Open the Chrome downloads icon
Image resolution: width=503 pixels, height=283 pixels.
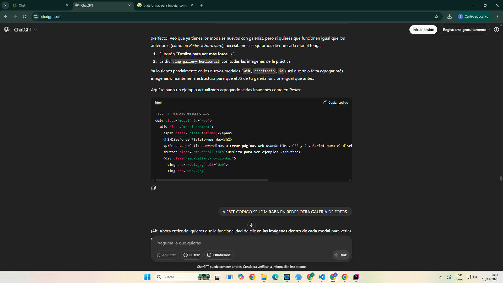[450, 17]
